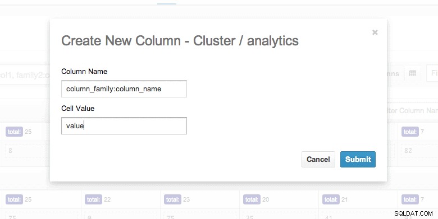438x219 pixels.
Task: Select the total 20 badge
Action: (252, 199)
